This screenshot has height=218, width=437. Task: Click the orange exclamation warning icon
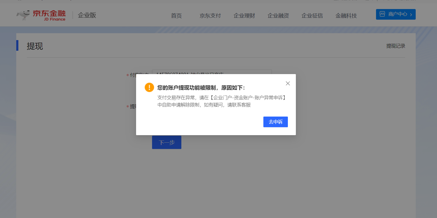[x=149, y=87]
